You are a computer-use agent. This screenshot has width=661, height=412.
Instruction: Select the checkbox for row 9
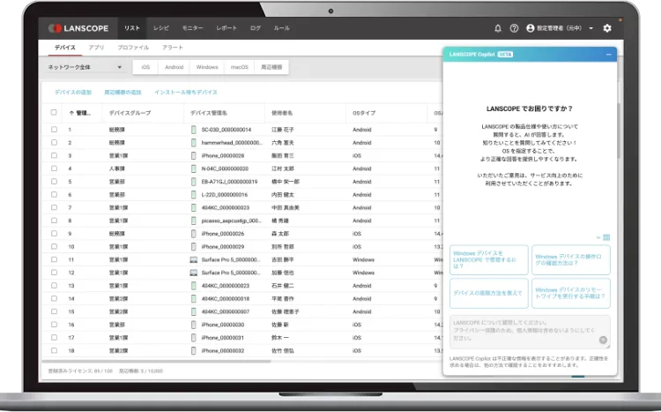point(54,234)
